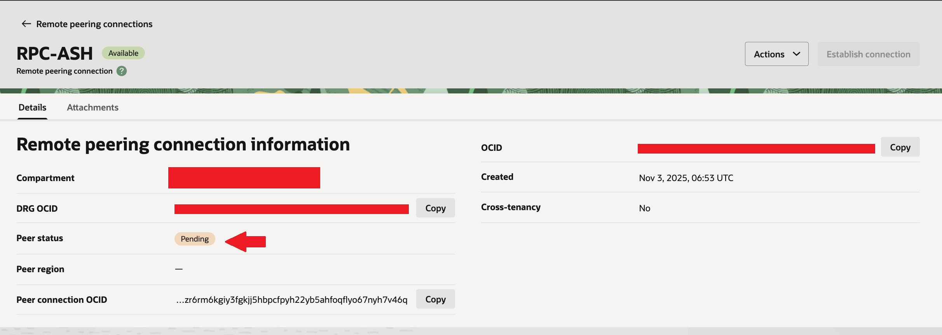The width and height of the screenshot is (942, 335).
Task: Copy the DRG OCID value
Action: tap(435, 208)
